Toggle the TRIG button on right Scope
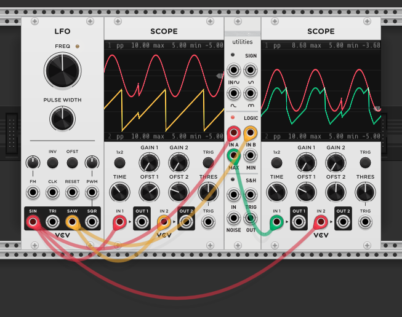The width and height of the screenshot is (402, 317). point(365,163)
